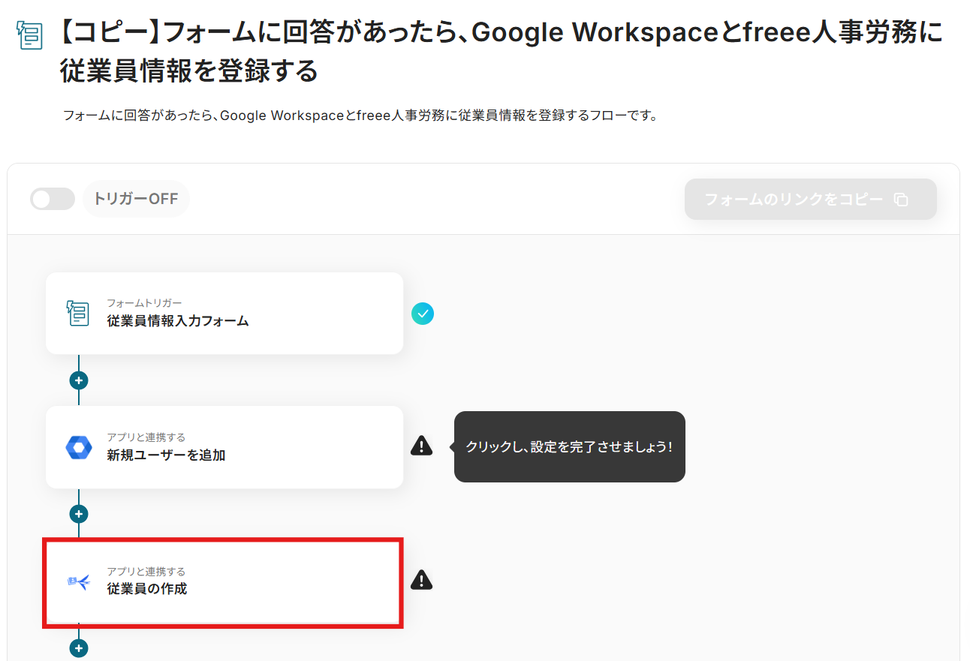Click the flow description text under the title

[x=360, y=116]
